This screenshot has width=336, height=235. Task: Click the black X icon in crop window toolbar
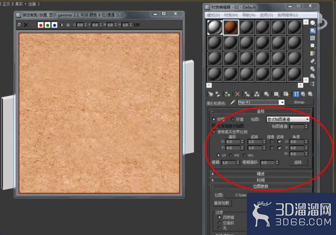click(x=26, y=25)
